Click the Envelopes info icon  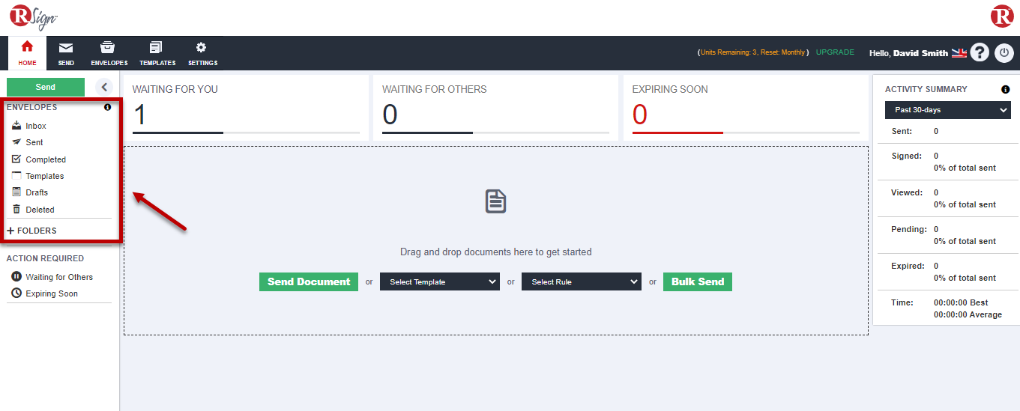(x=107, y=107)
